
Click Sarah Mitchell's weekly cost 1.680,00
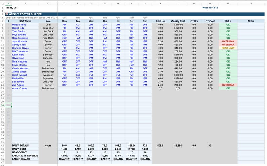click(x=178, y=75)
